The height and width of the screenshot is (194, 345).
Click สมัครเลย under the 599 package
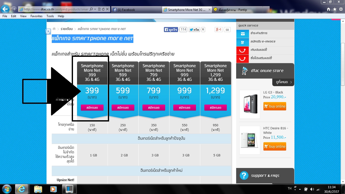123,108
